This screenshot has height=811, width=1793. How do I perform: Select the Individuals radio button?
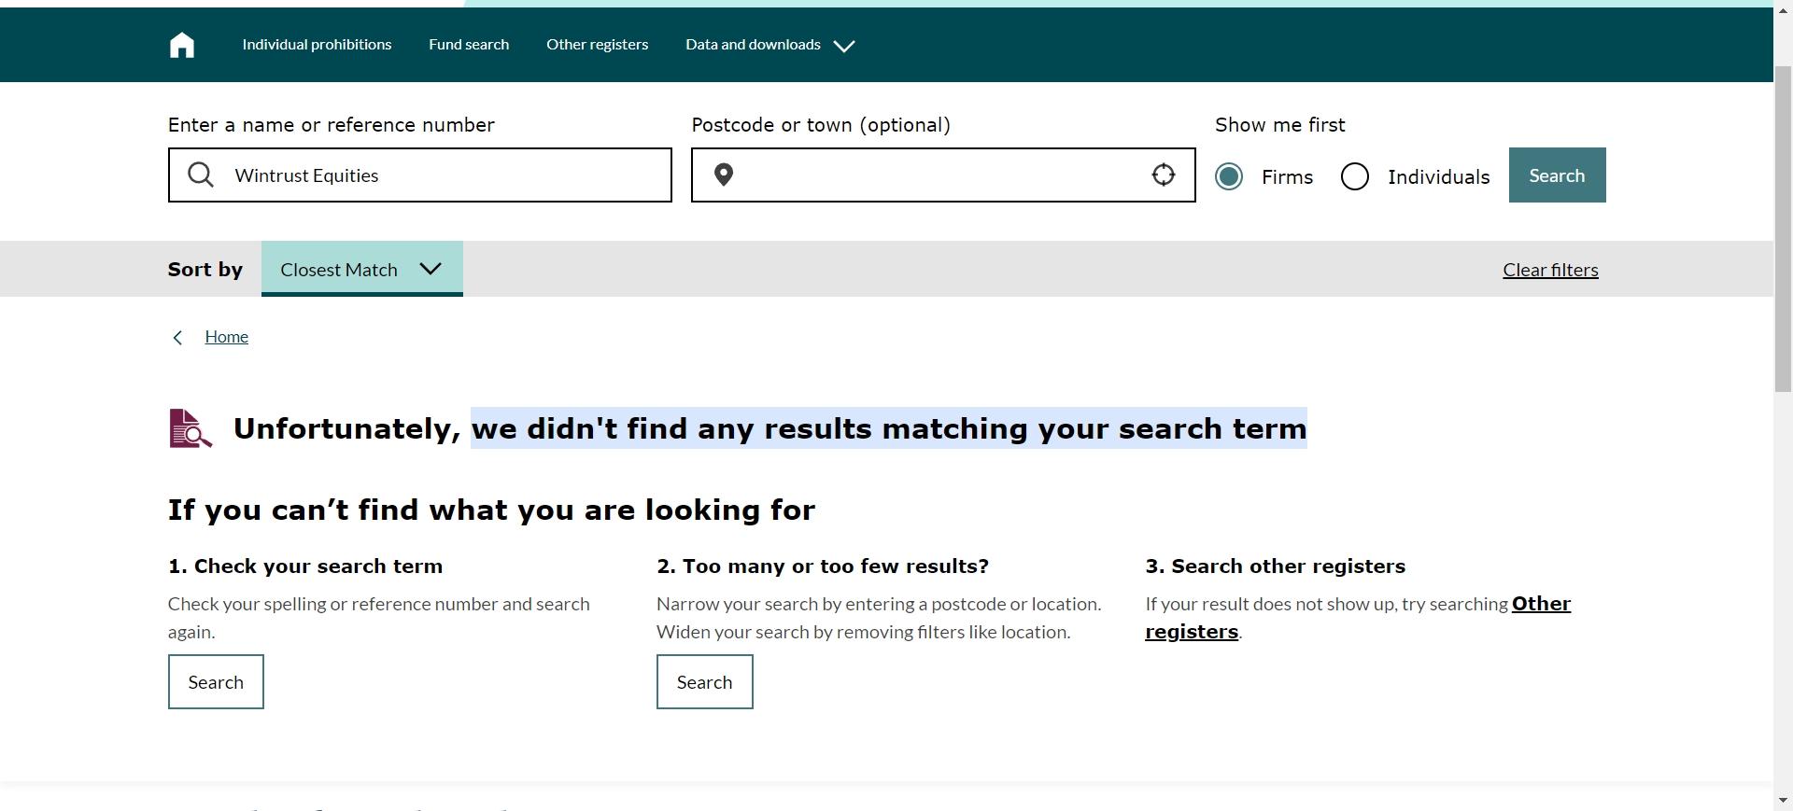[x=1355, y=176]
